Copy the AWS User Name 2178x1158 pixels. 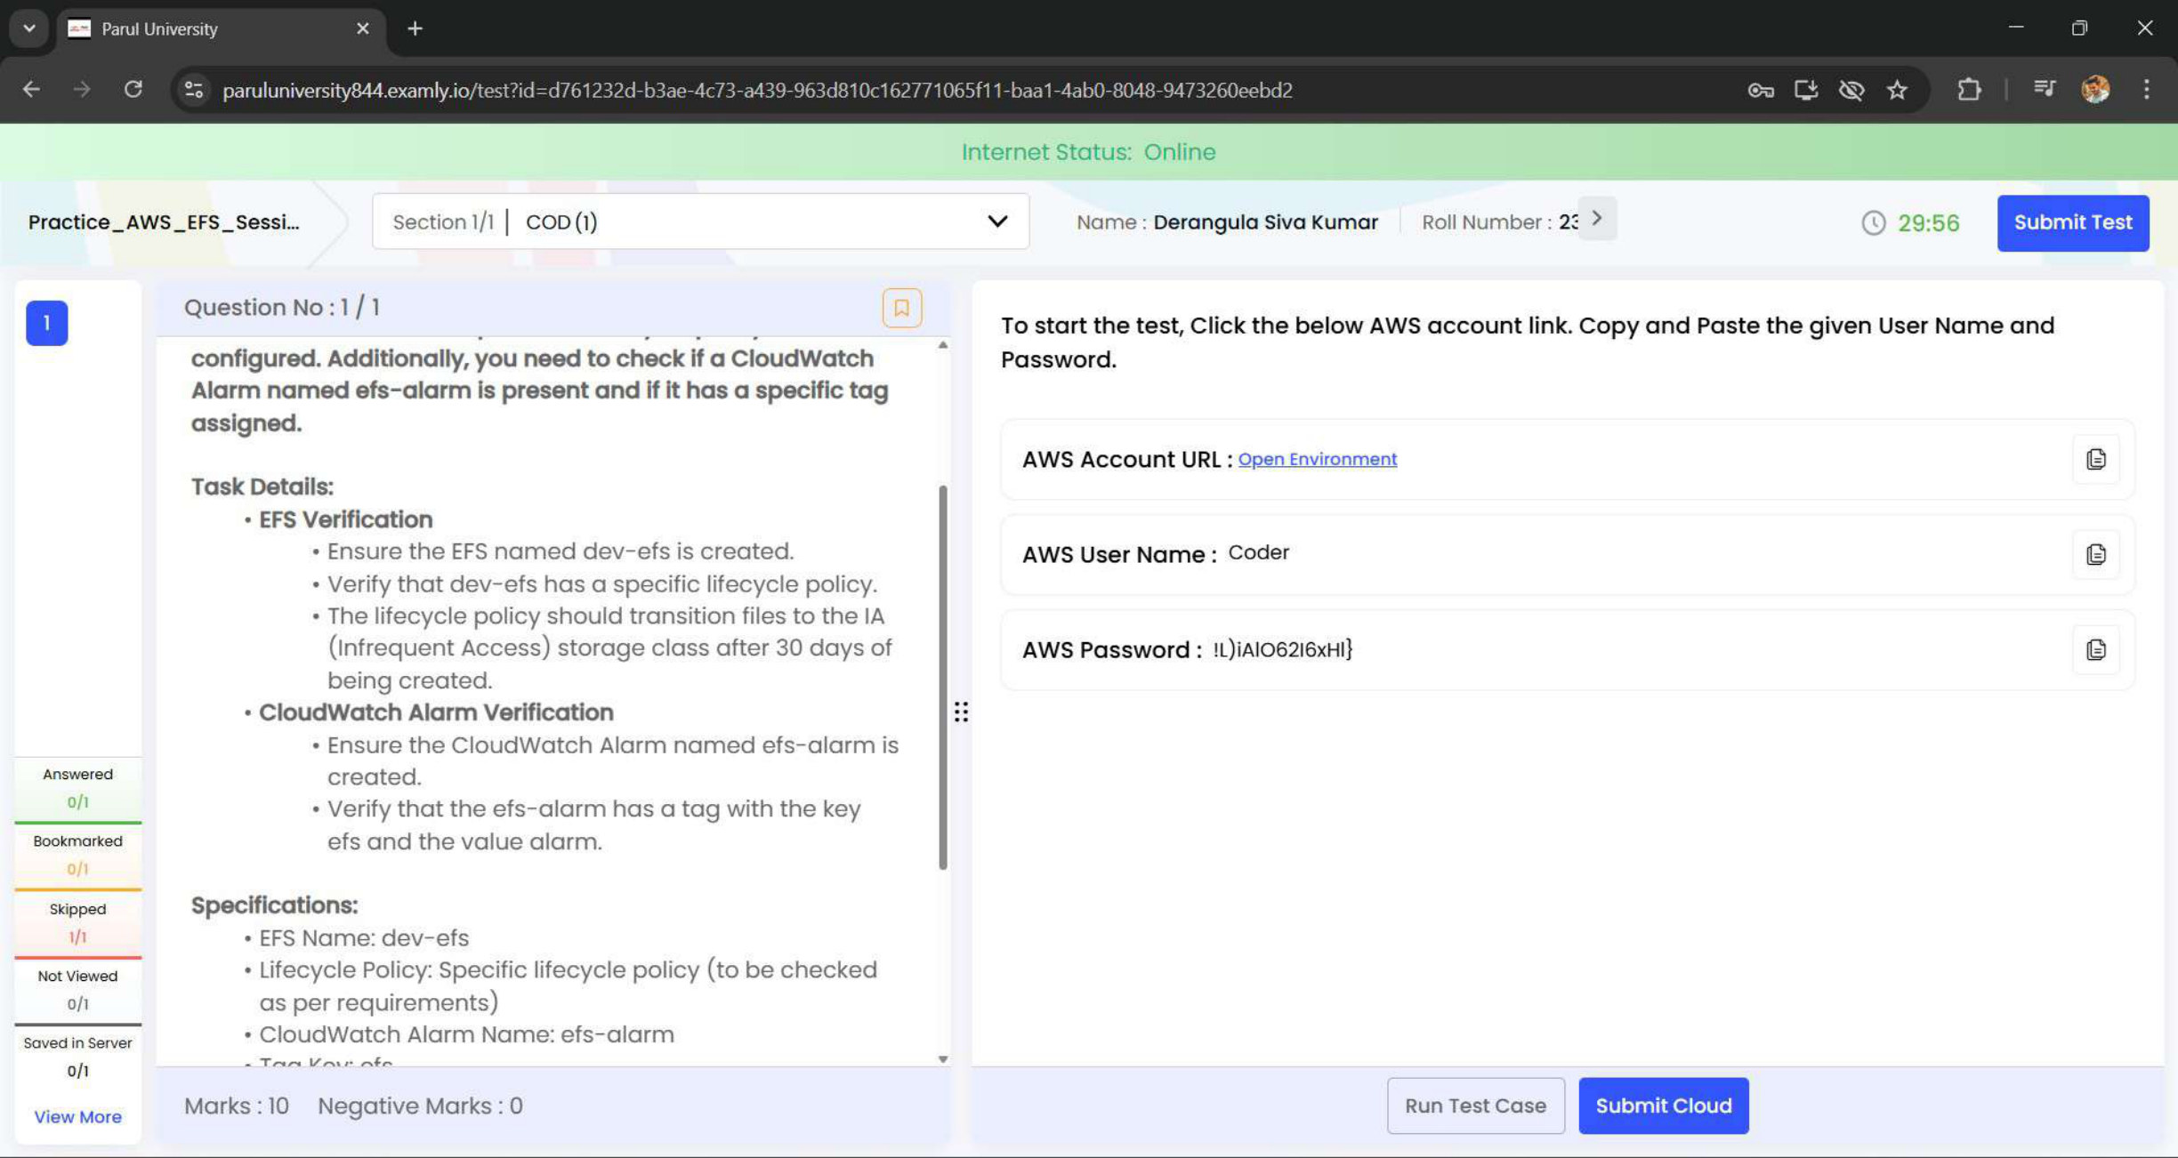point(2096,554)
